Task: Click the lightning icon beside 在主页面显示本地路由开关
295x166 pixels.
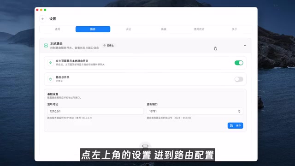Action: pyautogui.click(x=50, y=63)
